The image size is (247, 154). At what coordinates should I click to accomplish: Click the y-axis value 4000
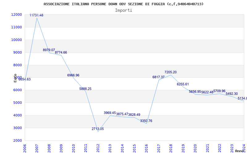[x=17, y=115]
